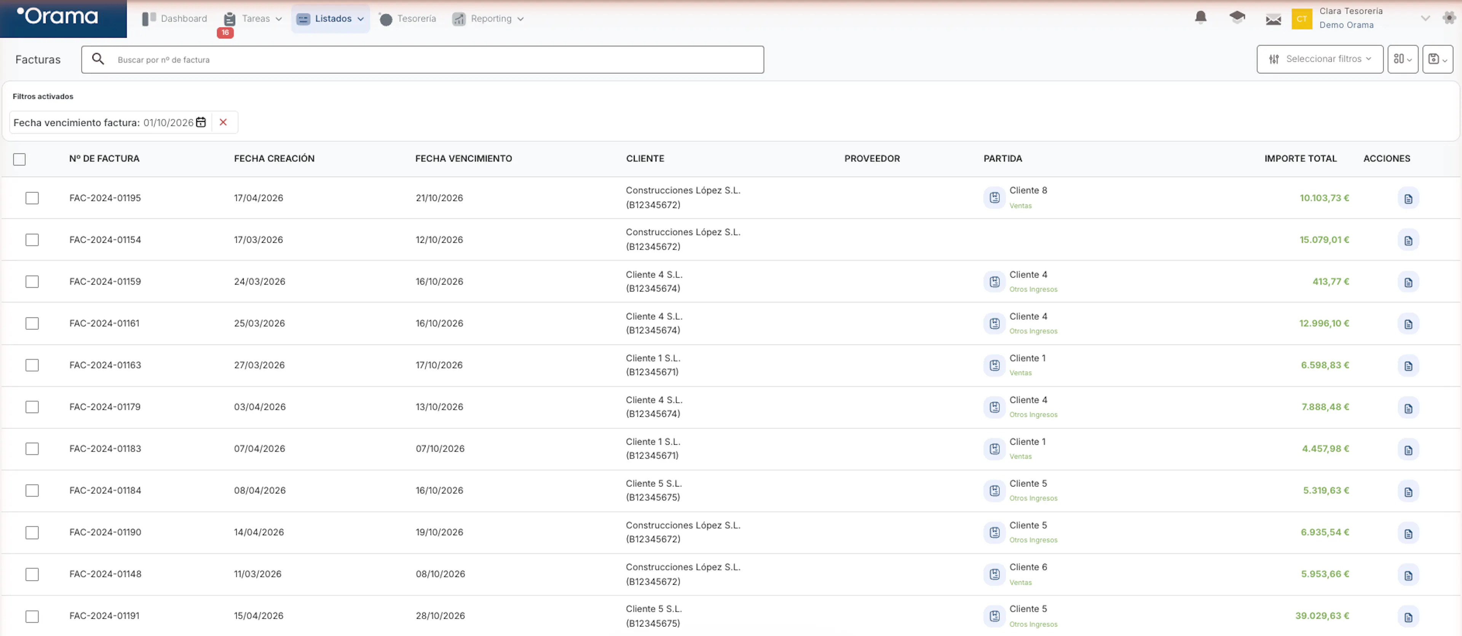
Task: Tick the checkbox for FAC-2024-01190
Action: (x=32, y=532)
